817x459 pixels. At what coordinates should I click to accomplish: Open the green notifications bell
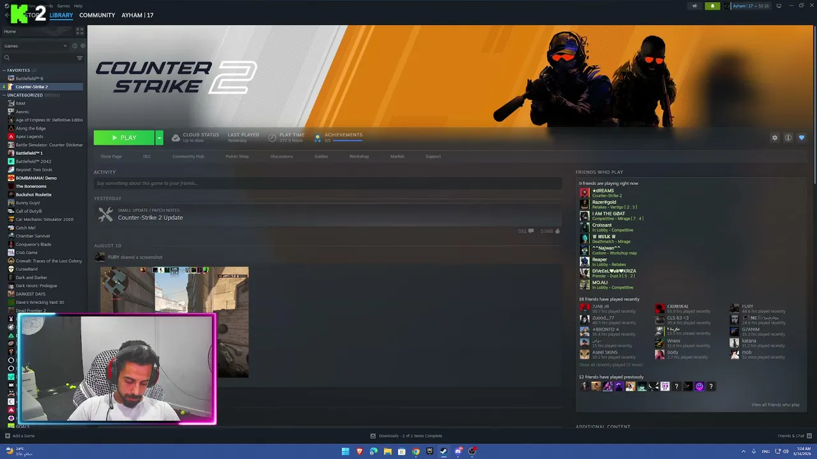(712, 6)
